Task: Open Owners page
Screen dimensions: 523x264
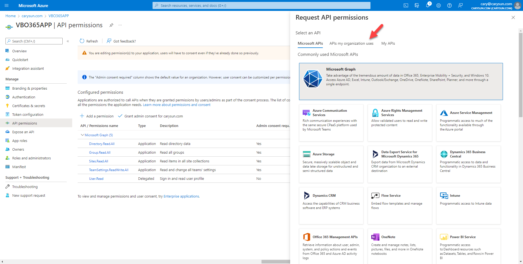Action: [18, 149]
